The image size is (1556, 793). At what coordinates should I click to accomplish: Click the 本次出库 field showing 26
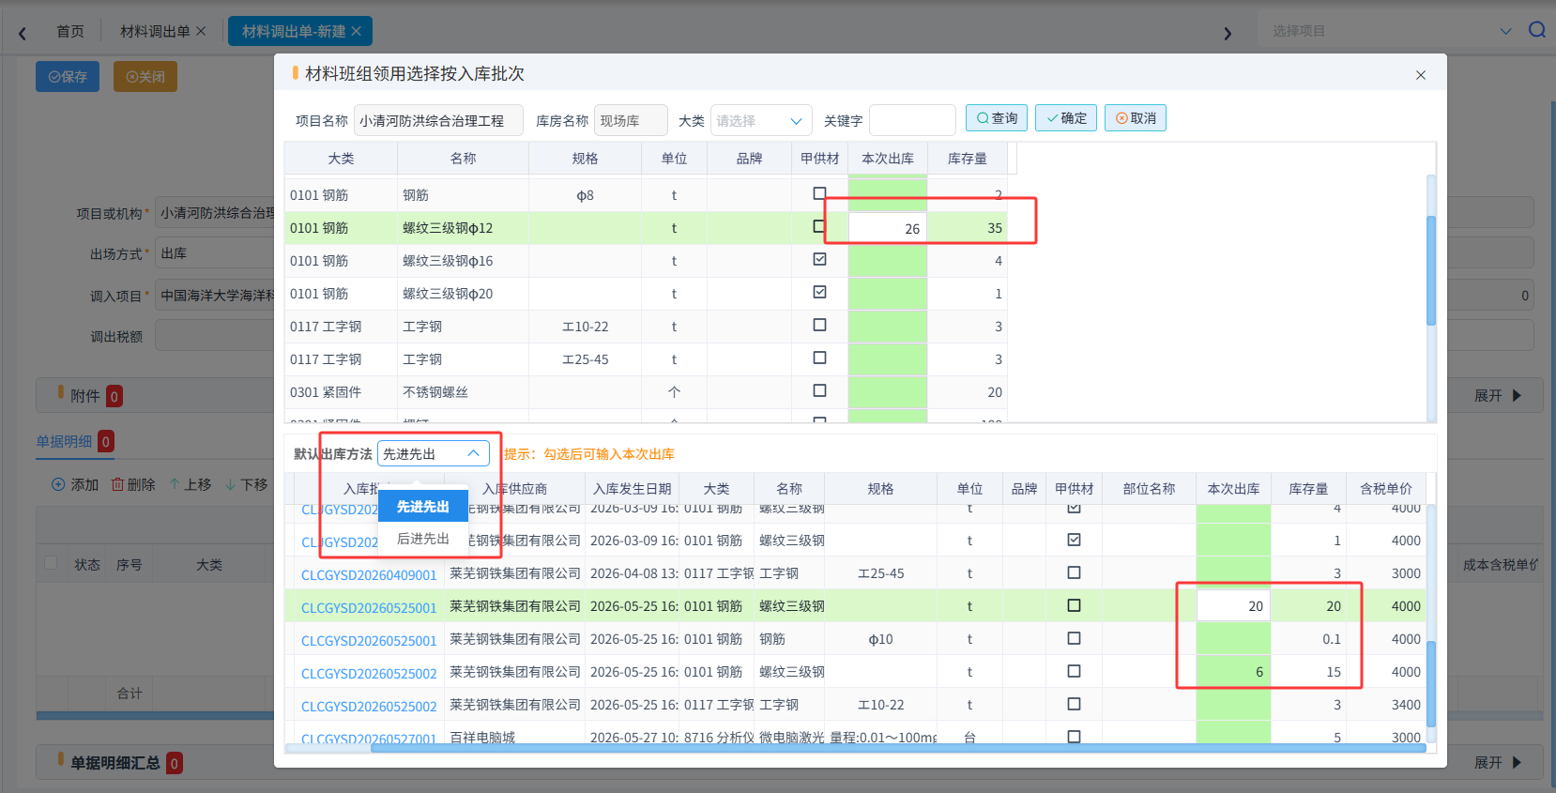click(x=888, y=228)
